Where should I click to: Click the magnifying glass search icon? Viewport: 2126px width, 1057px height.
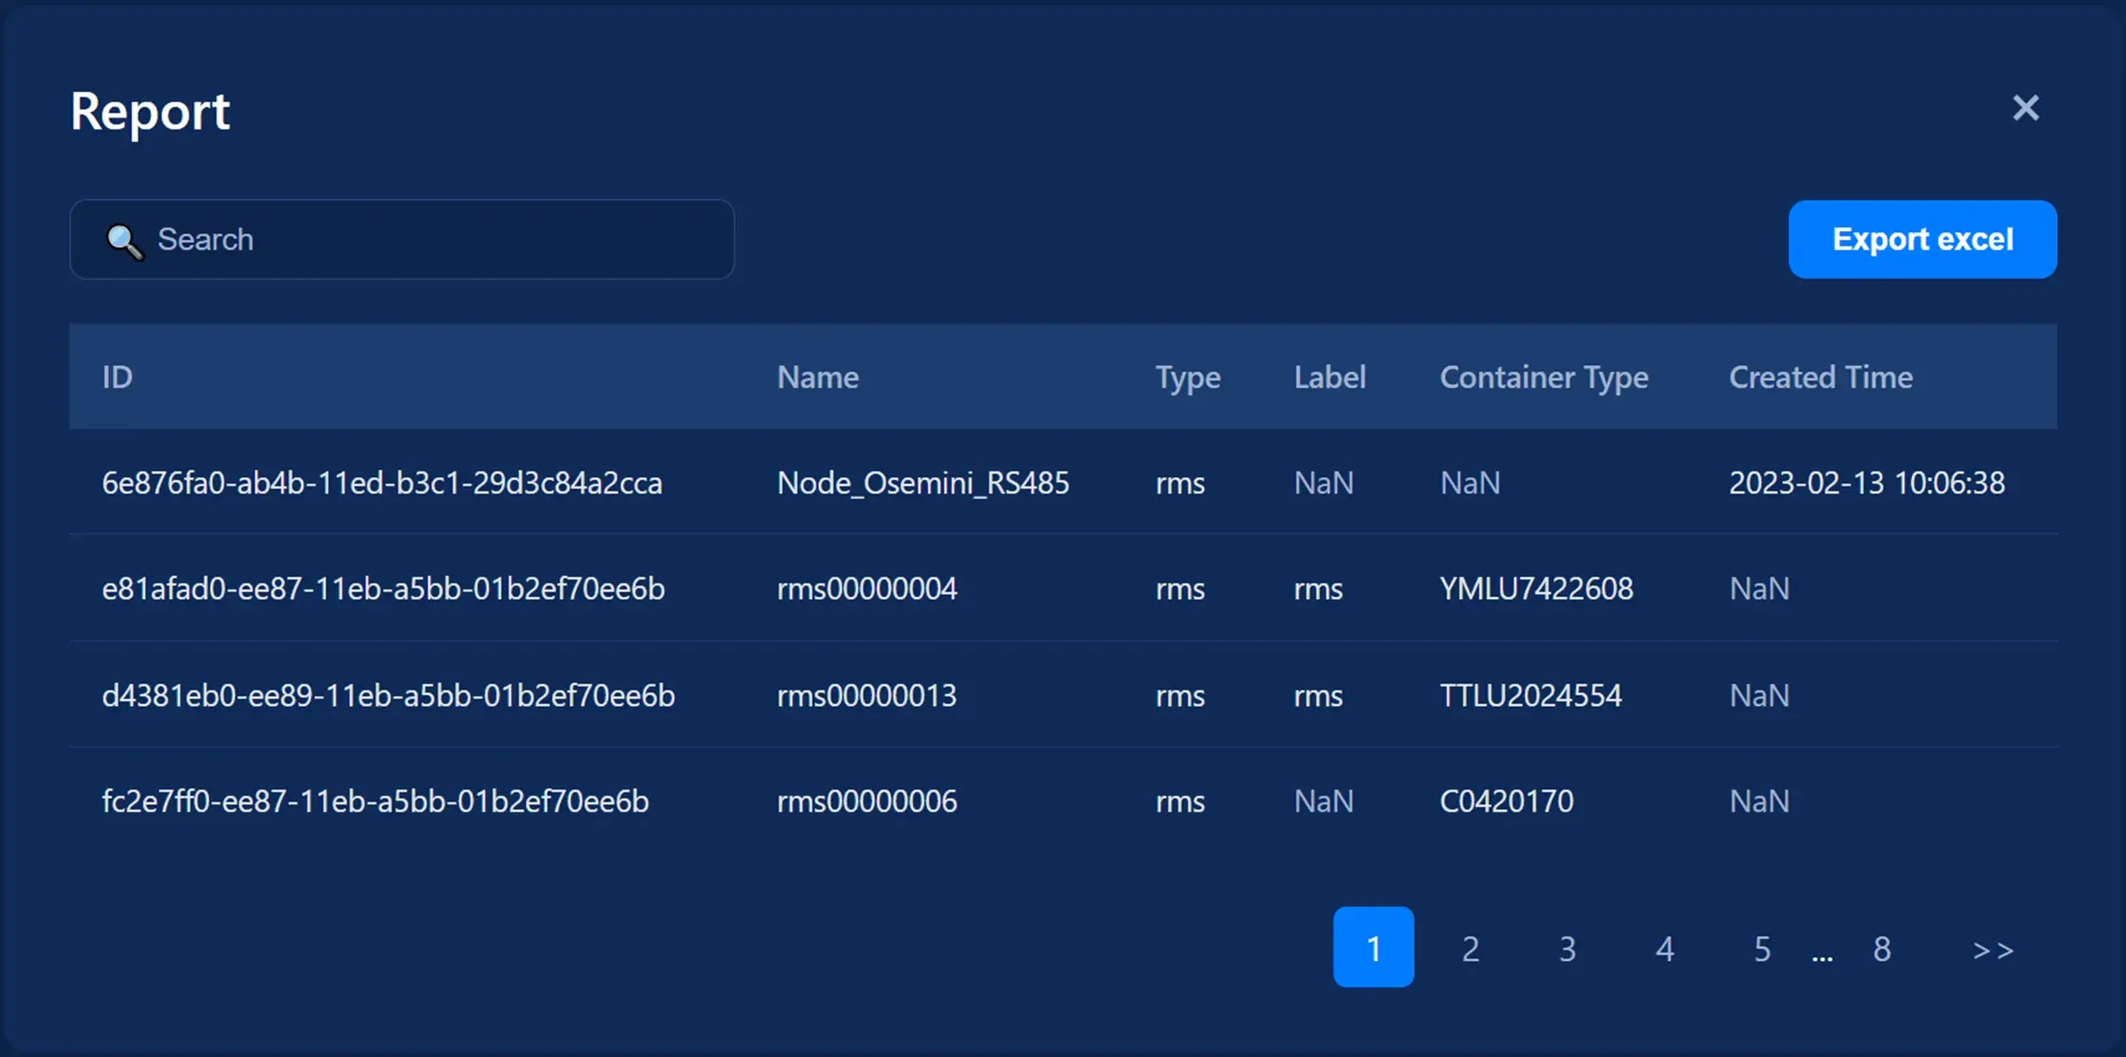[124, 240]
